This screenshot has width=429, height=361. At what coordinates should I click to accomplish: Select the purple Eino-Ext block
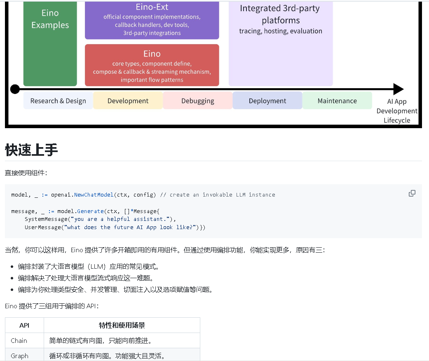click(x=152, y=20)
